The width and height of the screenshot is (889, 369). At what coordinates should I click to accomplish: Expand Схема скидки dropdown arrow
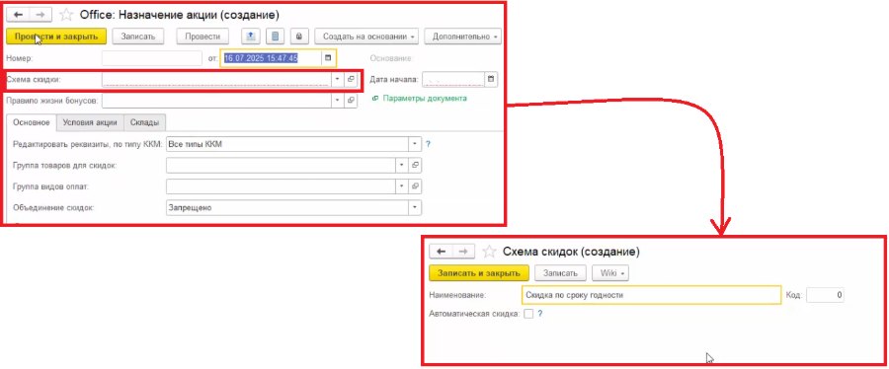338,79
